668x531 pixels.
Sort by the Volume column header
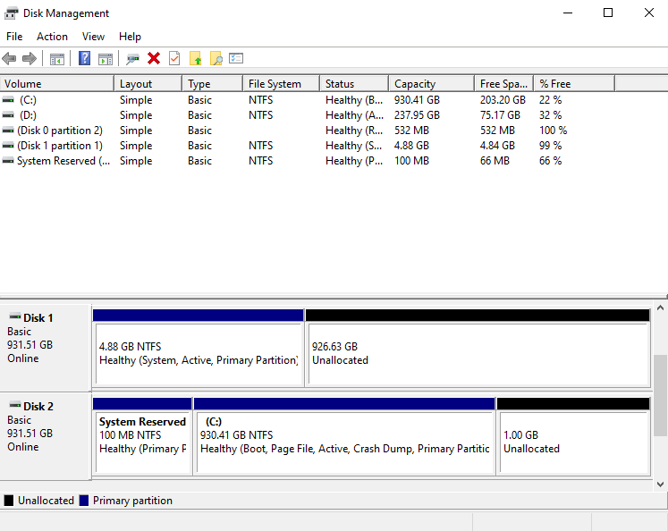click(57, 84)
